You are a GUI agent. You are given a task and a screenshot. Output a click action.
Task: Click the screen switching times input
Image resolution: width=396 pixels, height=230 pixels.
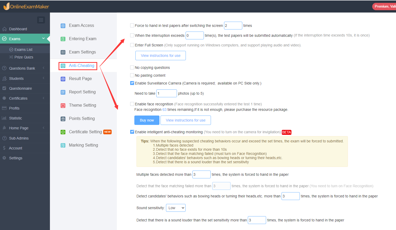pos(233,26)
